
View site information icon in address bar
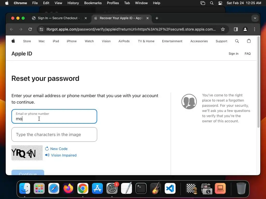[41, 29]
